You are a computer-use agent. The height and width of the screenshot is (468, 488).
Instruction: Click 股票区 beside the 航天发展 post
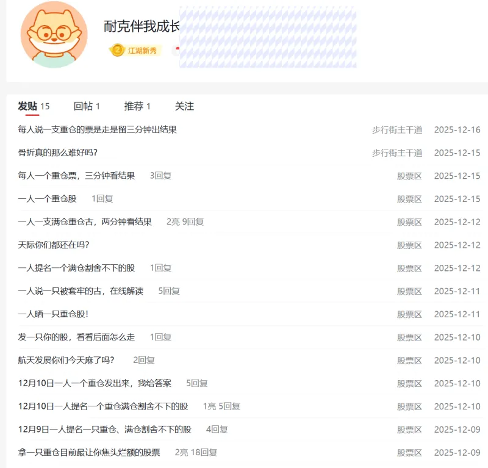click(x=409, y=360)
